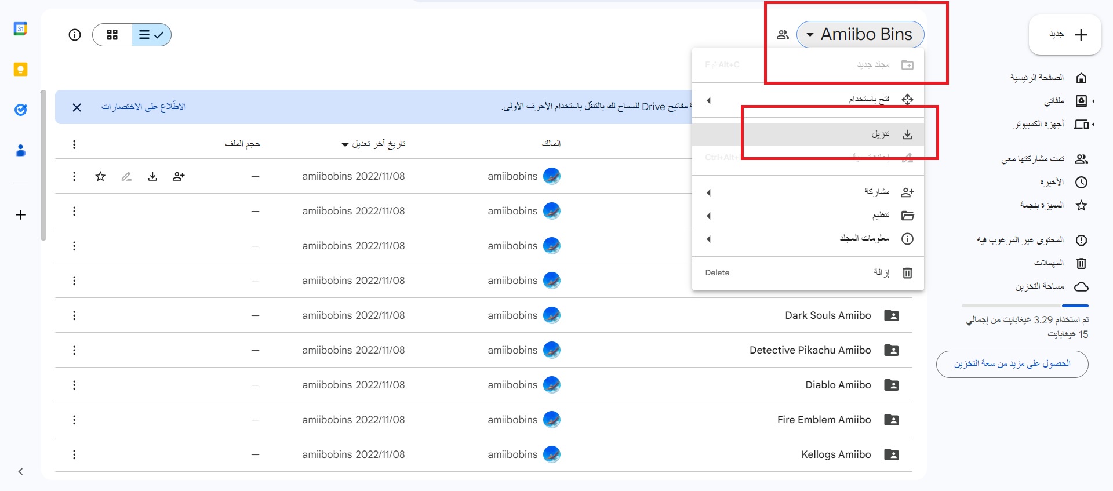Switch to grid layout view
1113x491 pixels.
pos(112,35)
